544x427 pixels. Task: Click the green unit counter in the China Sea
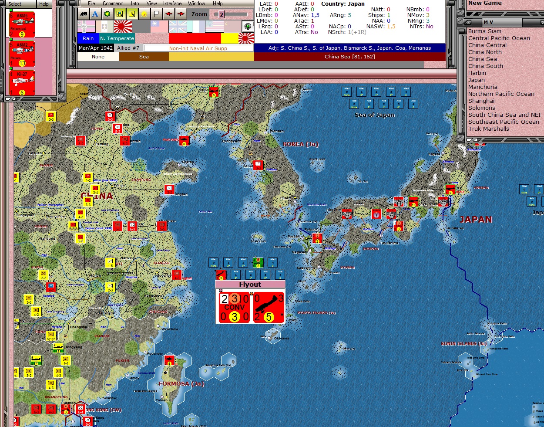click(258, 262)
